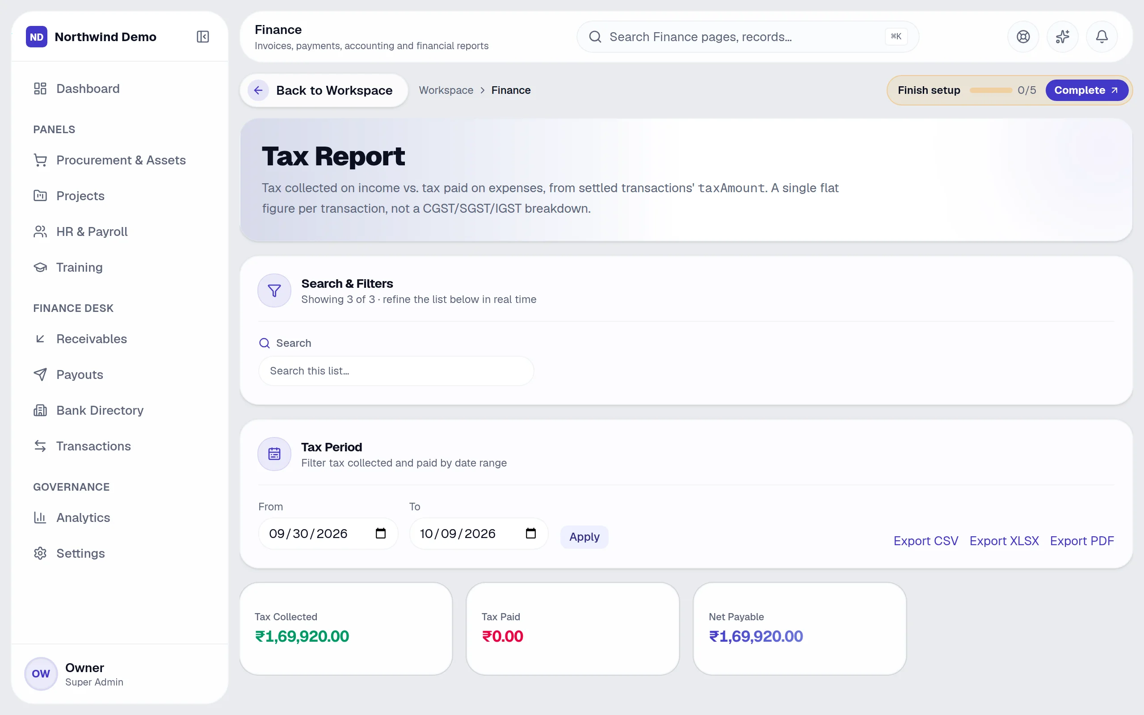This screenshot has height=715, width=1144.
Task: Open HR & Payroll panel
Action: click(x=120, y=232)
